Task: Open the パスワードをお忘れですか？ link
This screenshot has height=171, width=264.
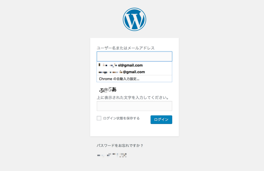Action: click(x=120, y=146)
